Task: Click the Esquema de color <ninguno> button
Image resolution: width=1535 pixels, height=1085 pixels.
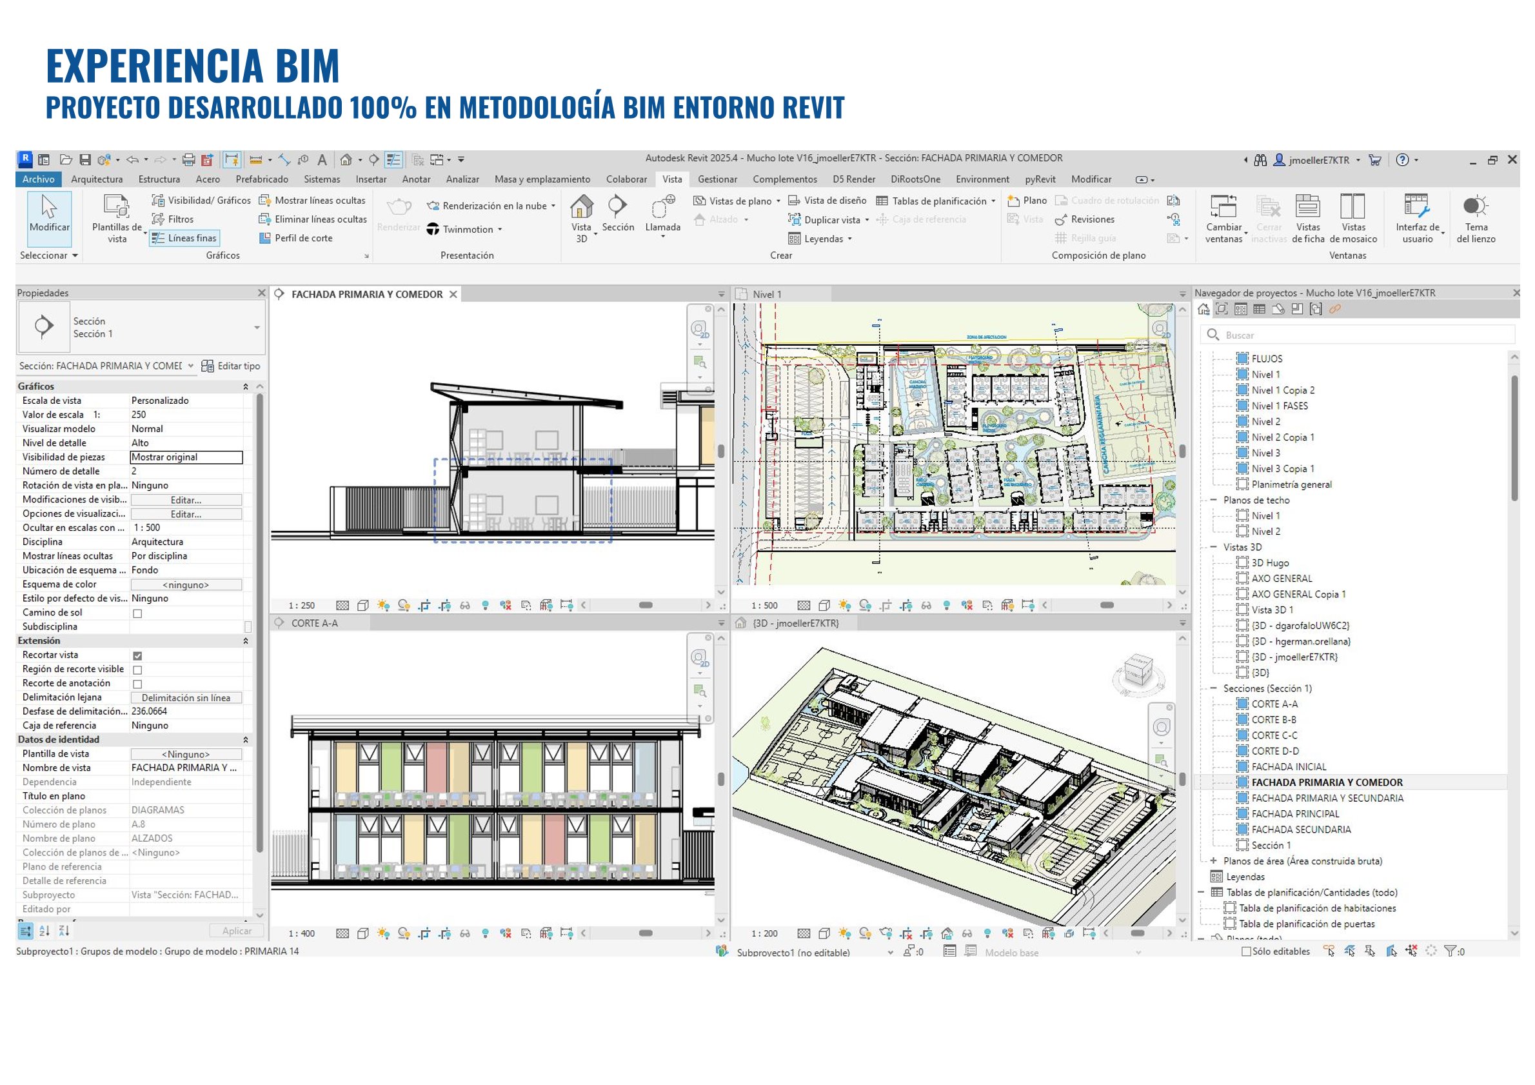Action: click(186, 585)
